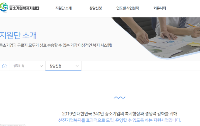Click the home icon in the breadcrumb bar
The width and height of the screenshot is (200, 126).
pos(4,66)
